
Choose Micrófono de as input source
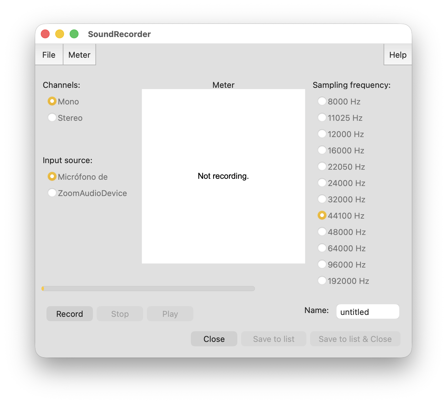pyautogui.click(x=52, y=177)
